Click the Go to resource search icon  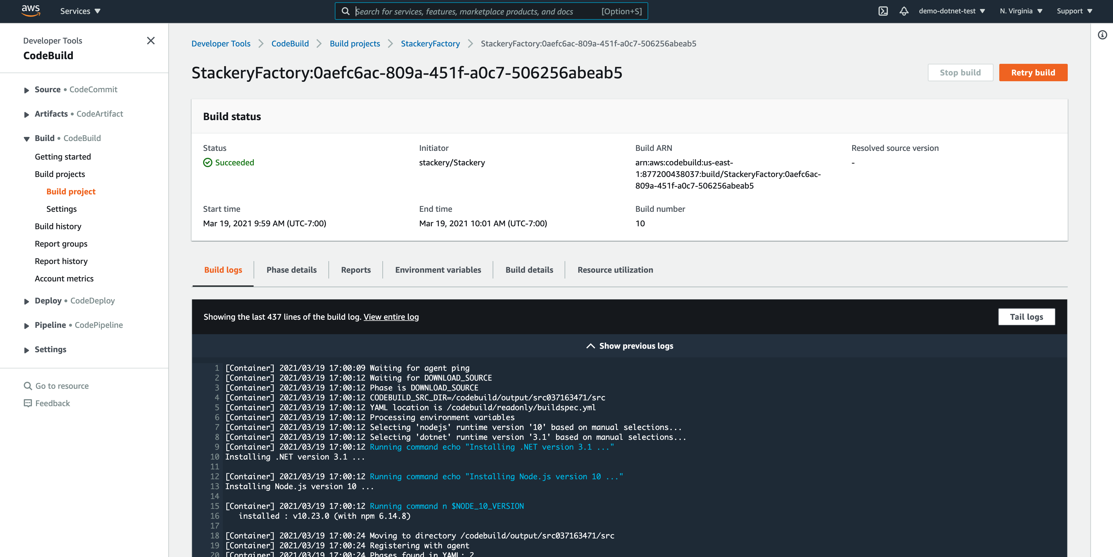click(28, 386)
